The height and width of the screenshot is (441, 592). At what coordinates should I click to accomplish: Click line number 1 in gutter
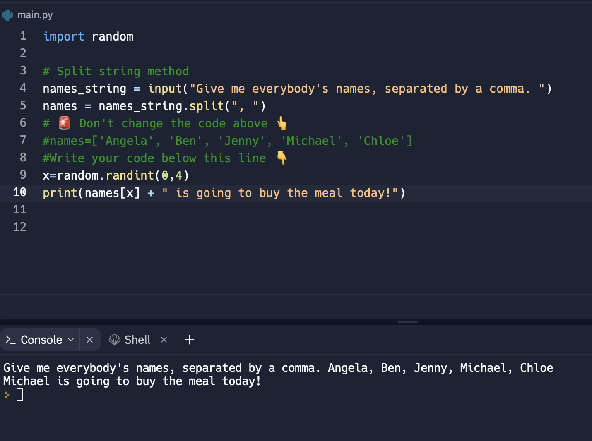point(23,36)
